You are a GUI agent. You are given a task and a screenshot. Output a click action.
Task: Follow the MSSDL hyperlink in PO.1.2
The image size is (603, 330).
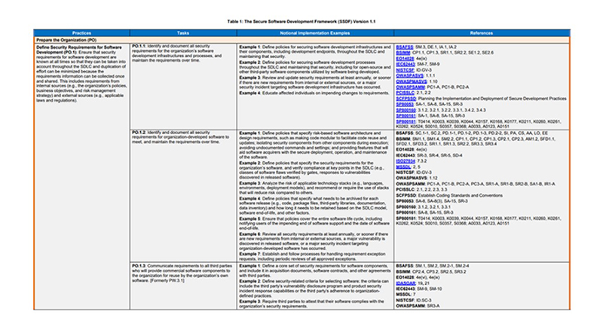click(x=403, y=167)
